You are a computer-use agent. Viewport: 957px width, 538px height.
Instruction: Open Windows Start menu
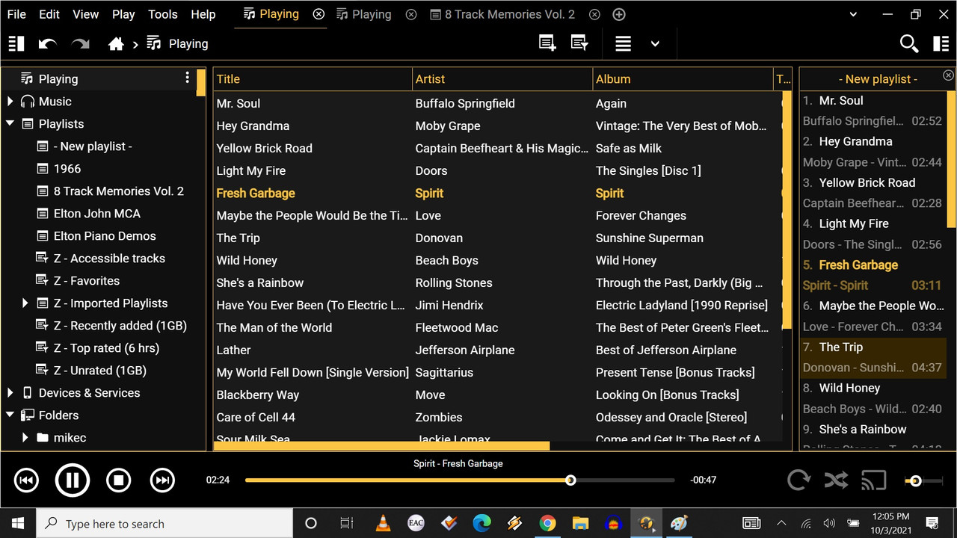click(x=17, y=523)
